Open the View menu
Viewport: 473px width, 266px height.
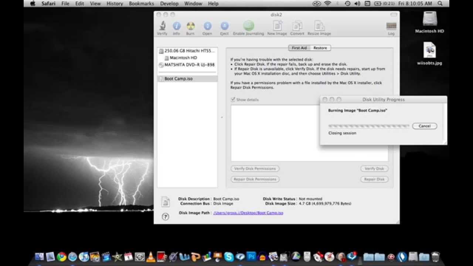pos(95,3)
